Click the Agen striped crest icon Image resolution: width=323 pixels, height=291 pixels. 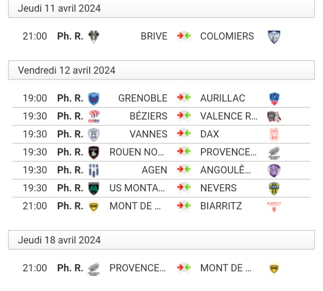[94, 171]
